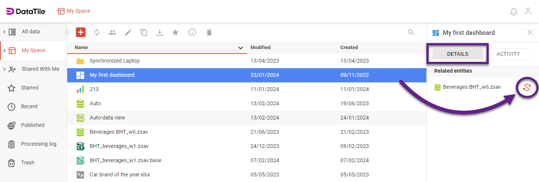Screen dimensions: 539x182
Task: Collapse the left sidebar panel
Action: click(x=67, y=32)
